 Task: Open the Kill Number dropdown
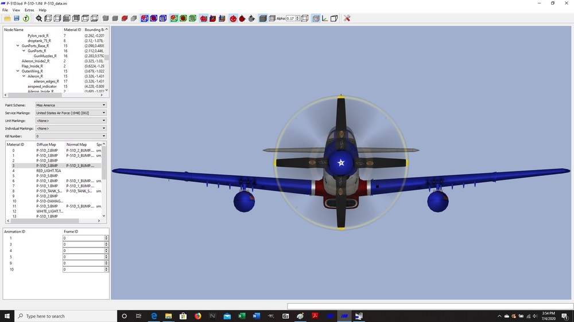coord(71,136)
